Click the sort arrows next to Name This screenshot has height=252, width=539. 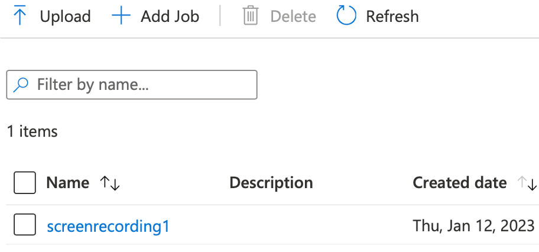click(x=110, y=183)
